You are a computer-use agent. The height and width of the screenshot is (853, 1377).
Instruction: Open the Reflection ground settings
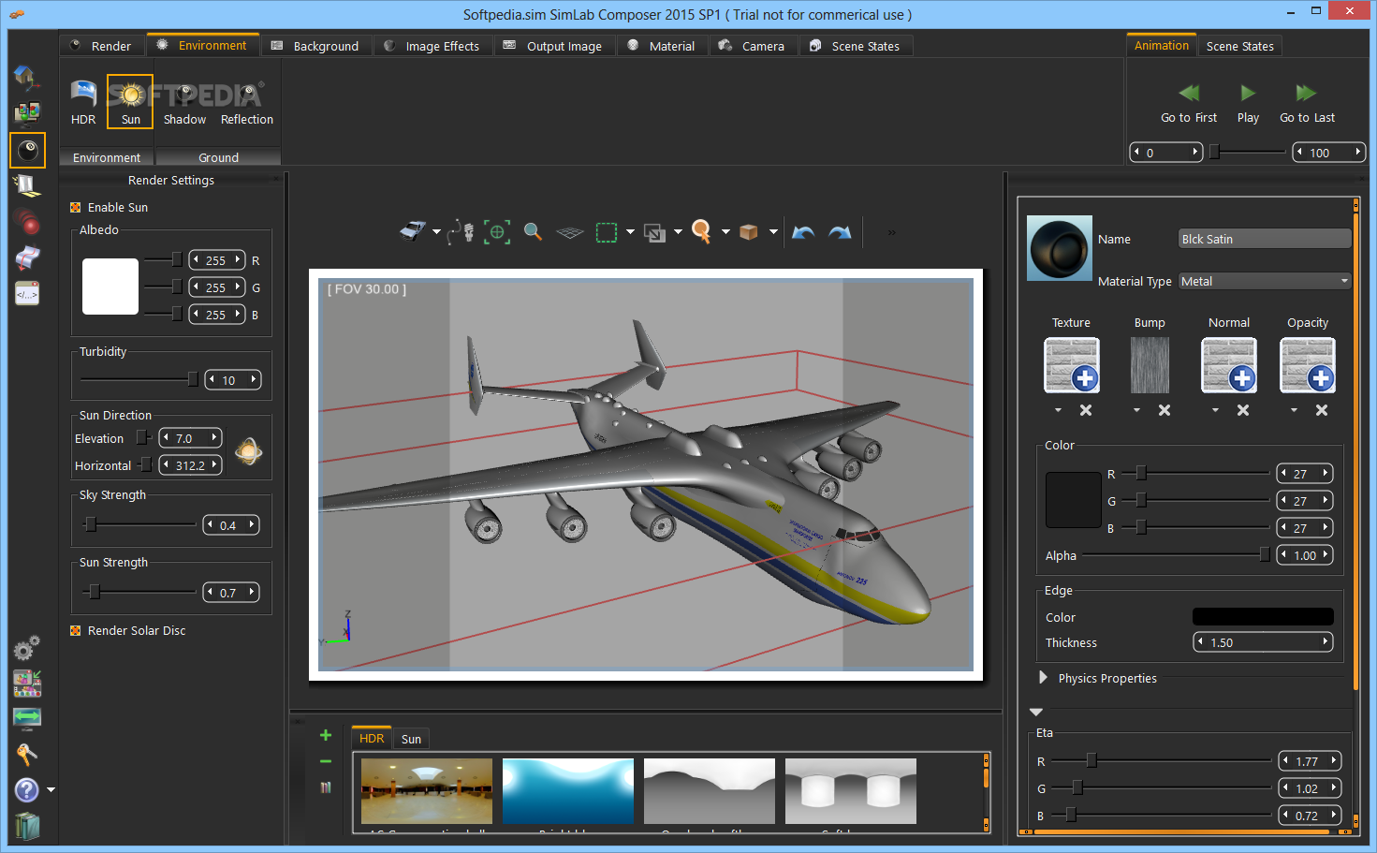pyautogui.click(x=247, y=101)
